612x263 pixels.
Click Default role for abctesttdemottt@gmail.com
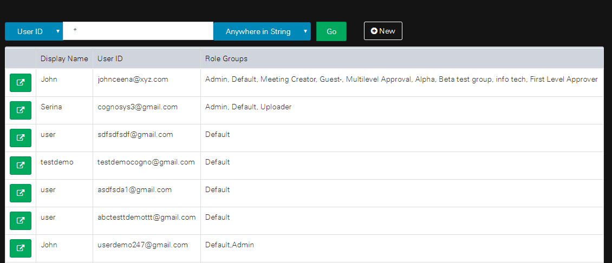pos(217,218)
